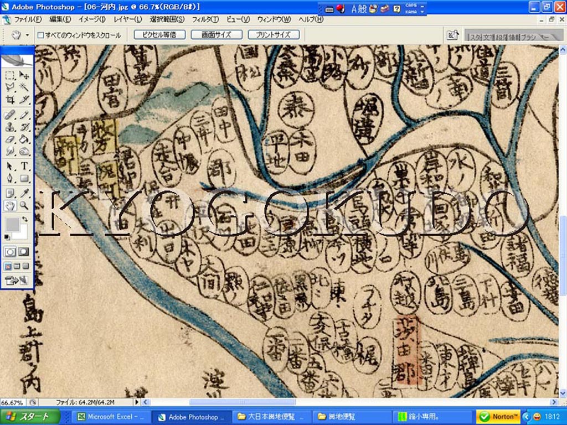Viewport: 567px width, 425px height.
Task: Select the Hand tool in the toolbox
Action: point(10,206)
